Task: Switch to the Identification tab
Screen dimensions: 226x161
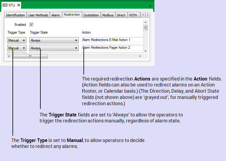Action: pyautogui.click(x=15, y=15)
